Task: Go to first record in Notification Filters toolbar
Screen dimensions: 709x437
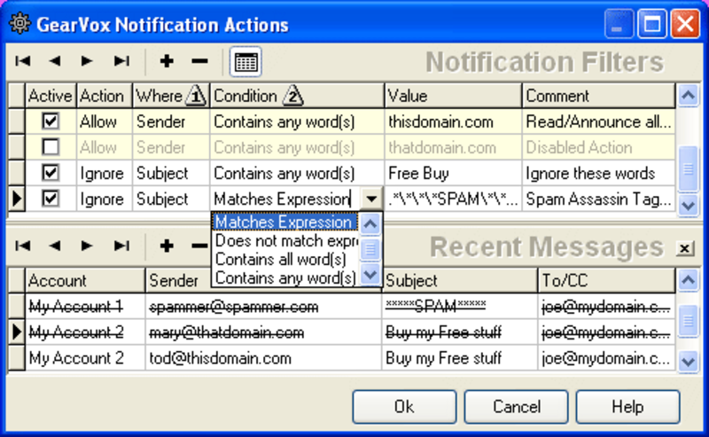Action: pos(23,61)
